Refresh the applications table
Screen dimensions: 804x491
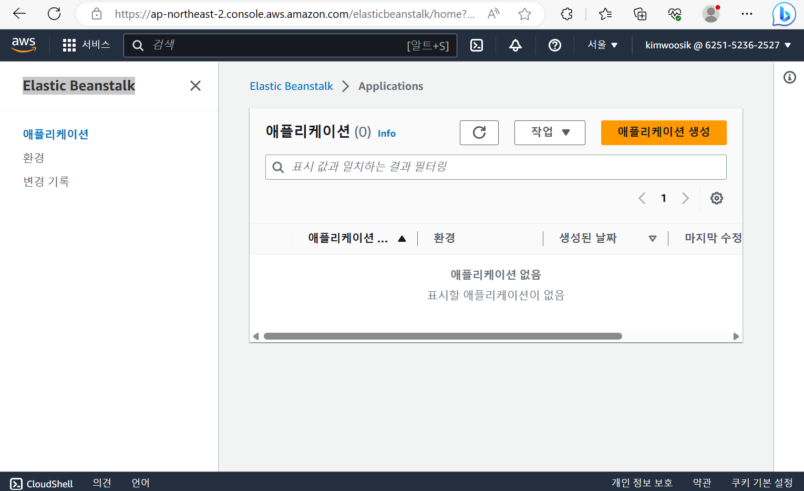(x=479, y=132)
